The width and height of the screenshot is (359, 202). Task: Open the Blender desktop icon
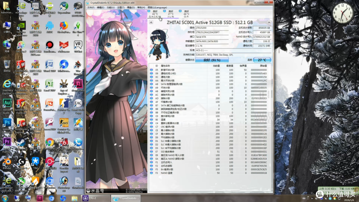7,163
